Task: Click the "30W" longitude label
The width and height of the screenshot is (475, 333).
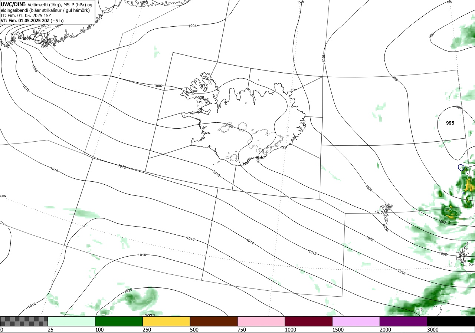Action: (x=144, y=2)
